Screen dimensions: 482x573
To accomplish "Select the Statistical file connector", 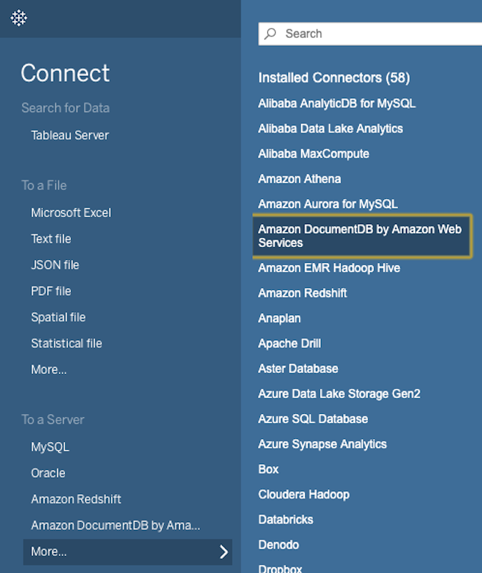I will click(x=66, y=343).
